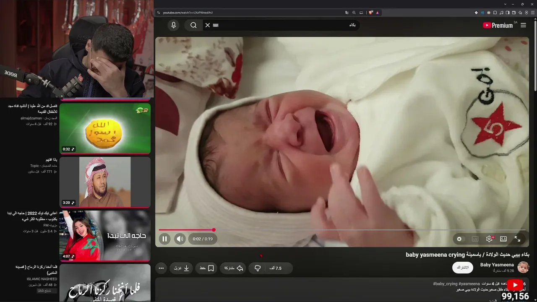Open the 4:07 حاجه الى تبدا thumbnail
This screenshot has height=302, width=537.
pos(105,236)
